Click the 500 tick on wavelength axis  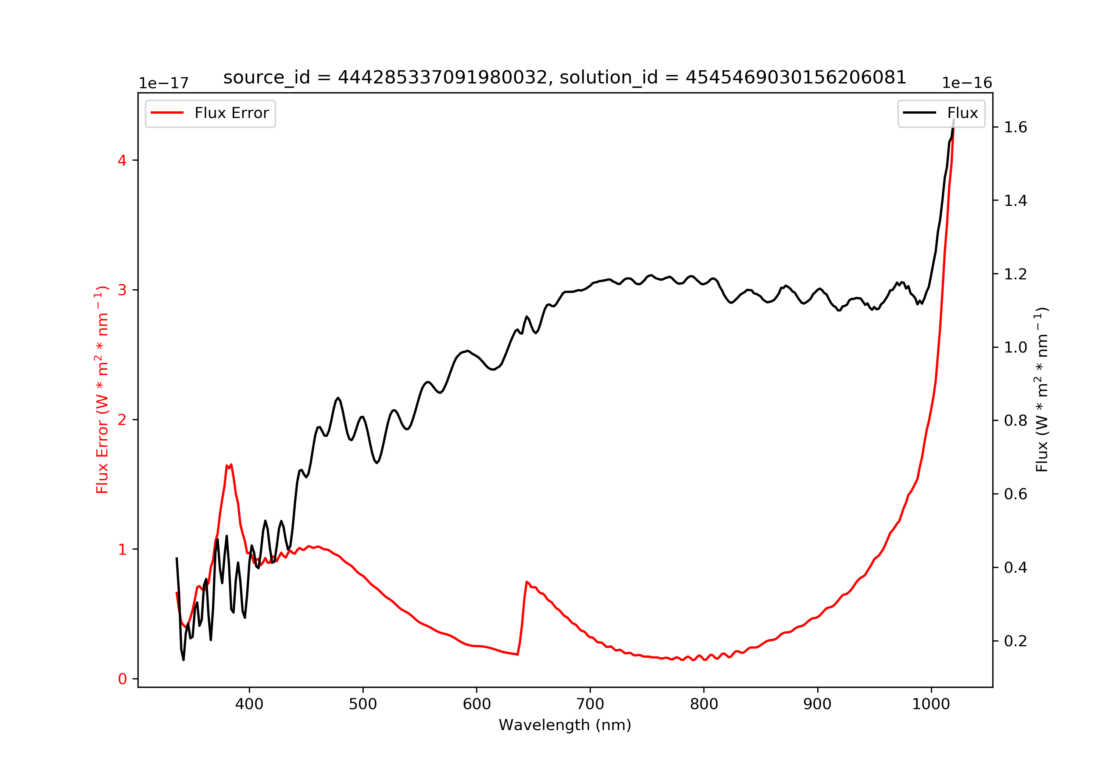point(363,704)
